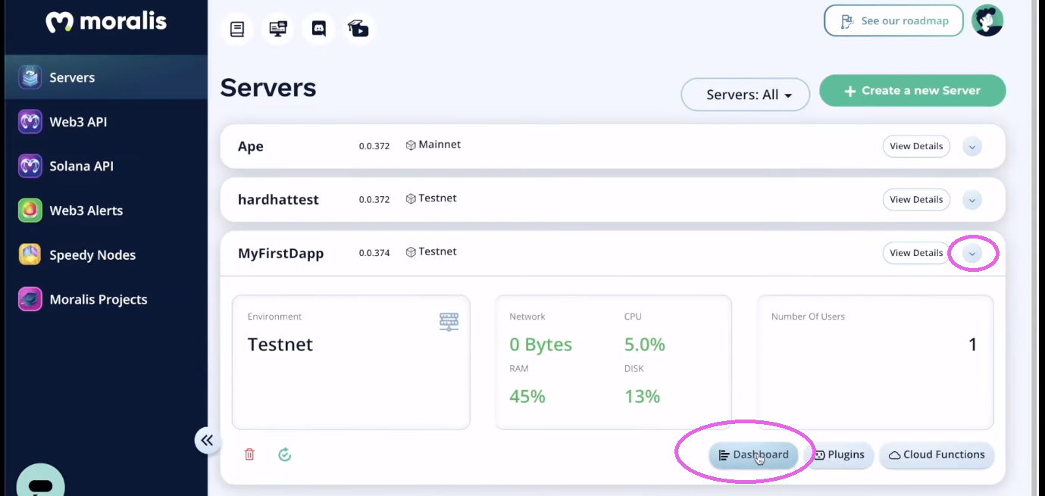Click the server rack icon in Environment card
This screenshot has height=496, width=1045.
[x=449, y=321]
